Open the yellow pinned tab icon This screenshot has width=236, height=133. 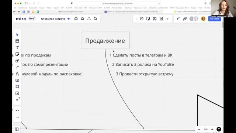click(x=33, y=11)
